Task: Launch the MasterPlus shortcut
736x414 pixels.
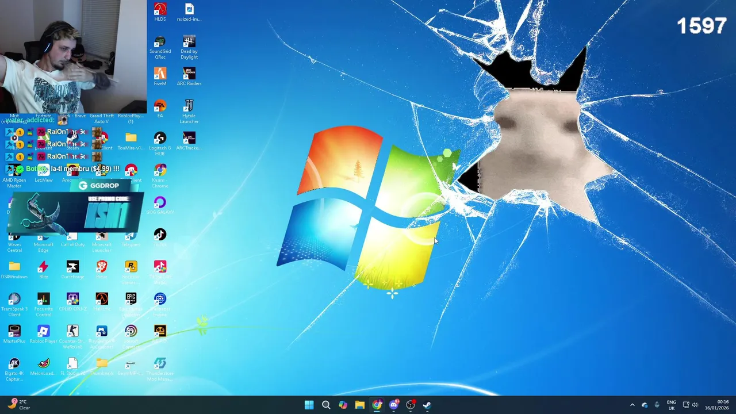Action: [14, 334]
